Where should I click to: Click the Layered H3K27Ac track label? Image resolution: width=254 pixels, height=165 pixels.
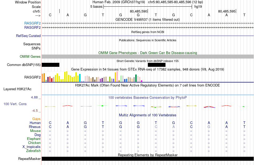17,89
